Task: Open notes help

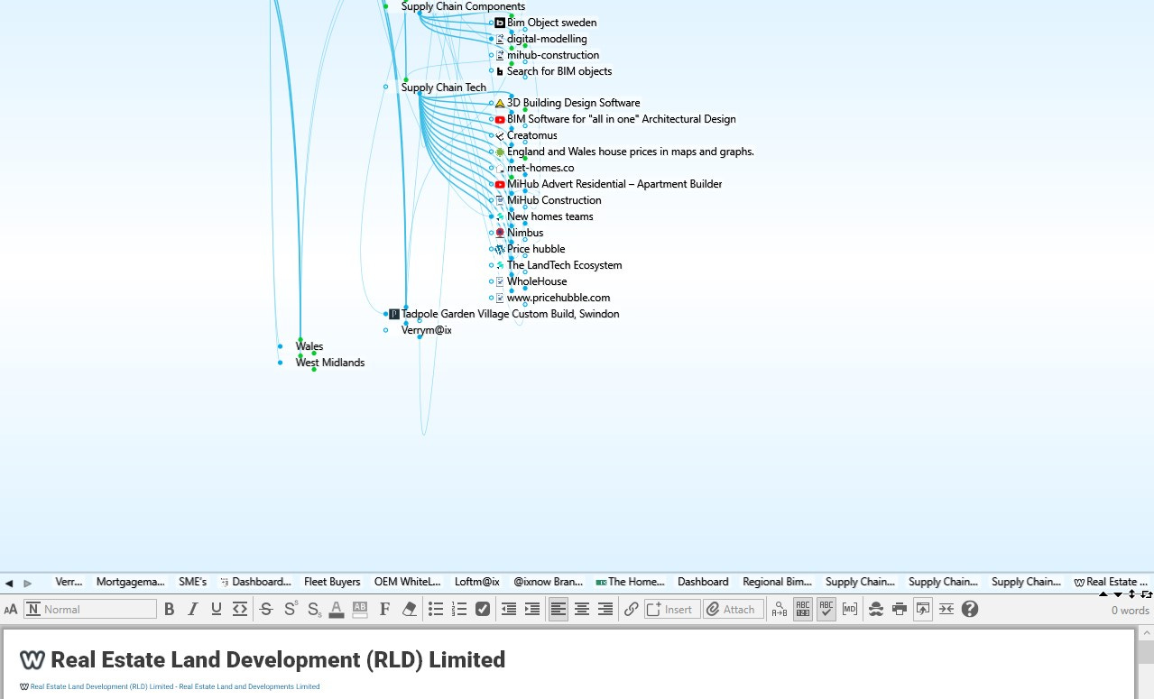Action: coord(970,610)
